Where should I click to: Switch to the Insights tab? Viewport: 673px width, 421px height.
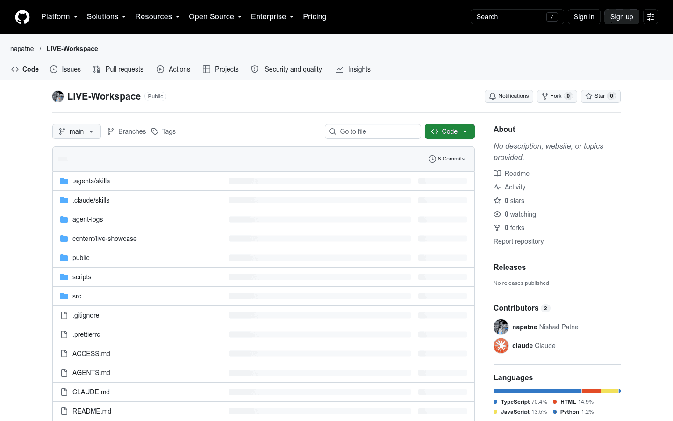point(353,69)
